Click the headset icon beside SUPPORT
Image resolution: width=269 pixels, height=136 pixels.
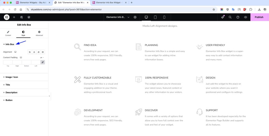(x=200, y=112)
